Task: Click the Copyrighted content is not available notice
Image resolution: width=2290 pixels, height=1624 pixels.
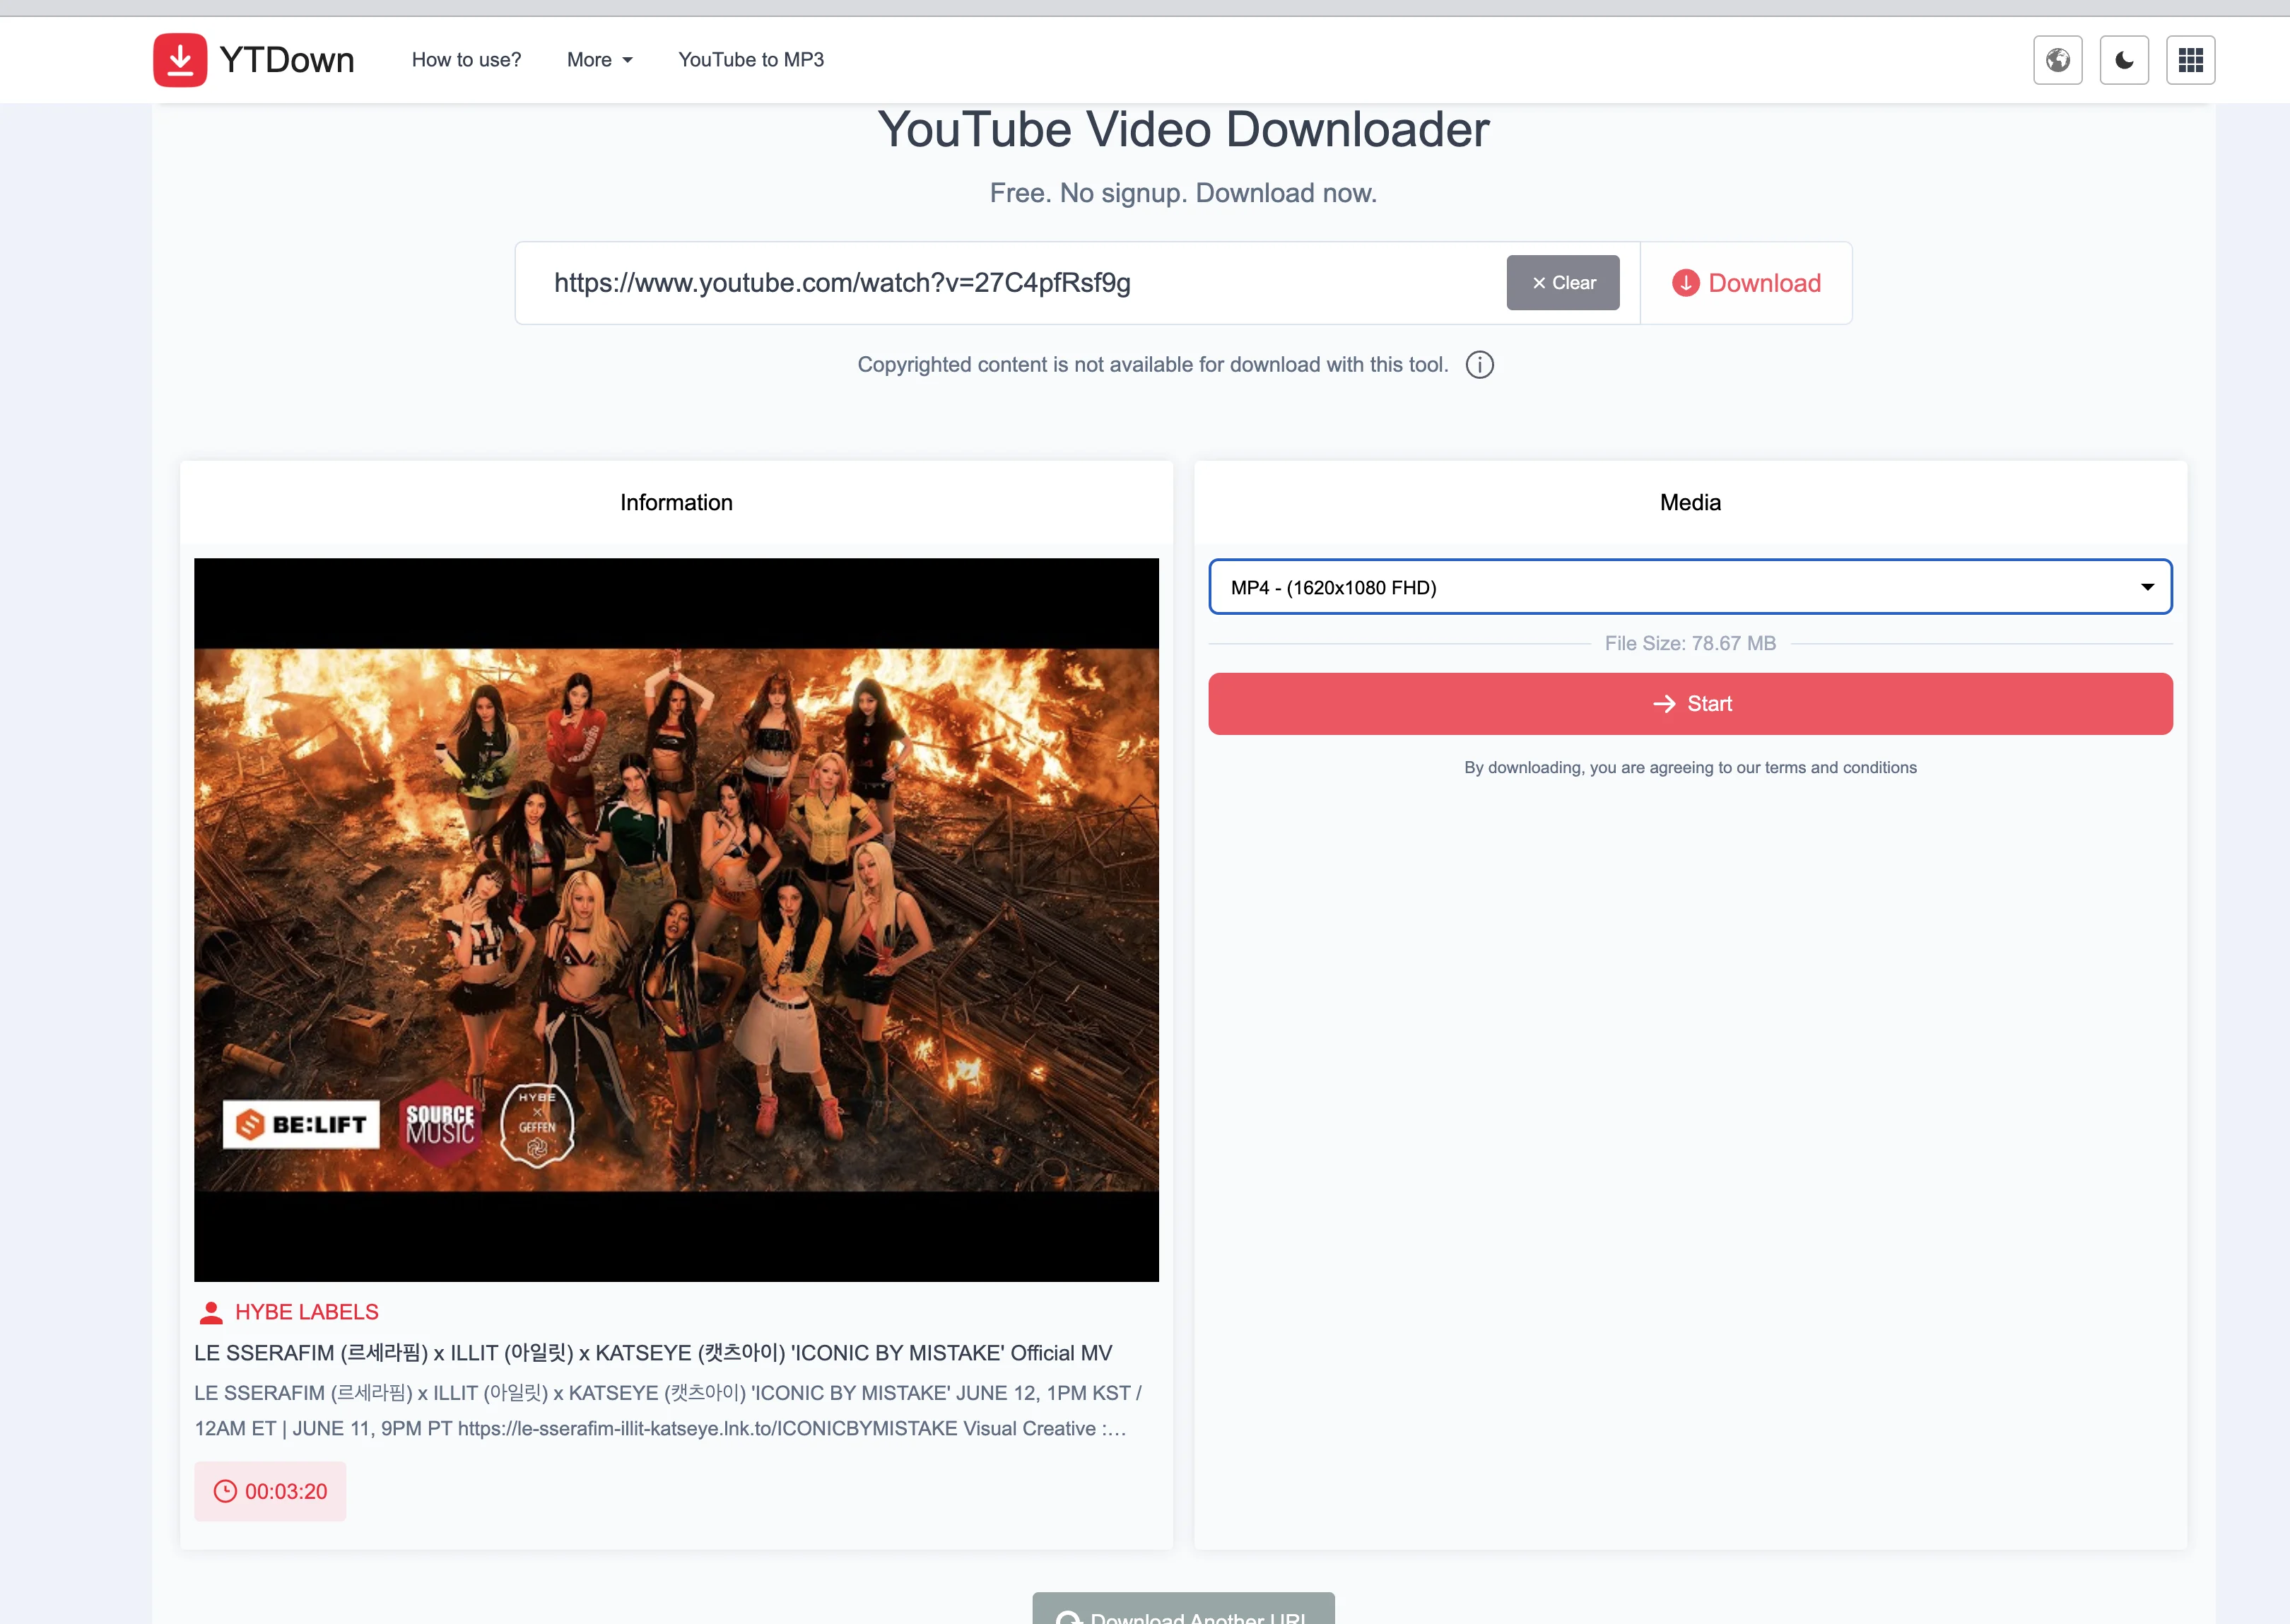Action: coord(1152,365)
